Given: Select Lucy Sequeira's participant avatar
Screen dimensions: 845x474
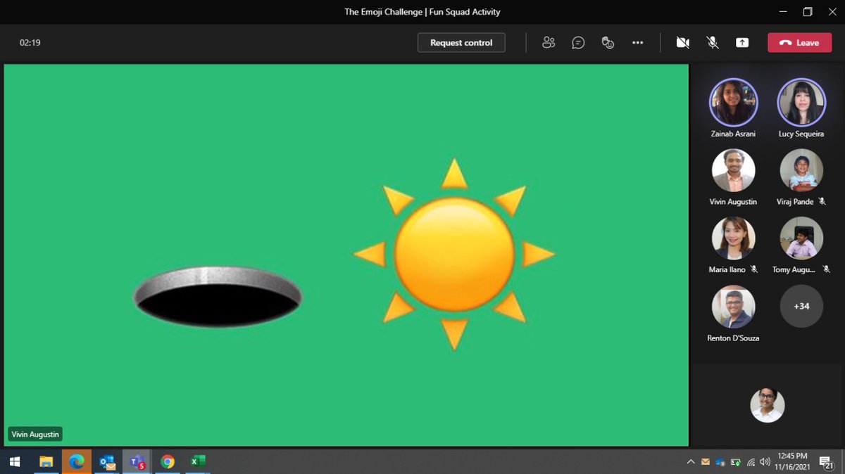Looking at the screenshot, I should (x=801, y=102).
